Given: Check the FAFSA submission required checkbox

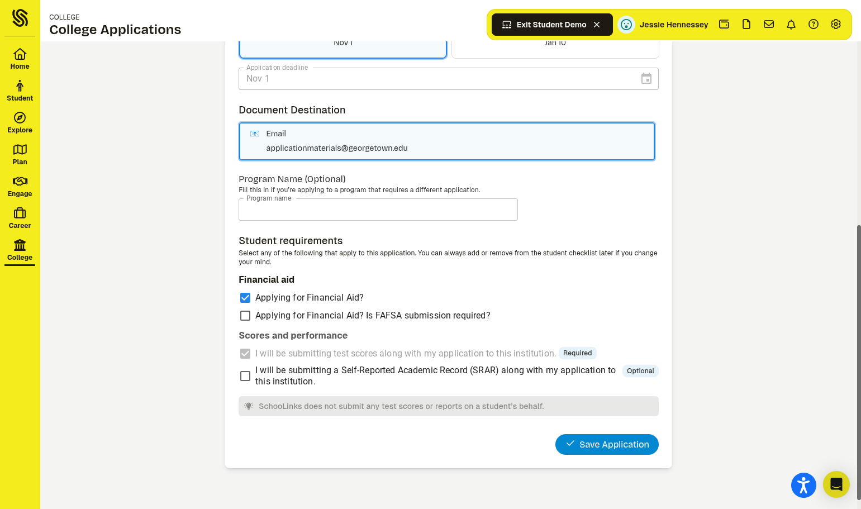Looking at the screenshot, I should (245, 316).
